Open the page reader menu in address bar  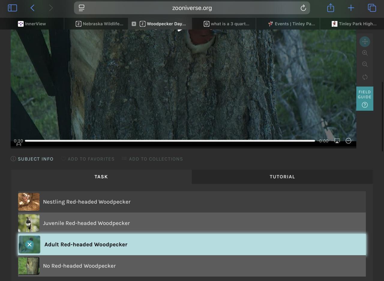coord(82,8)
